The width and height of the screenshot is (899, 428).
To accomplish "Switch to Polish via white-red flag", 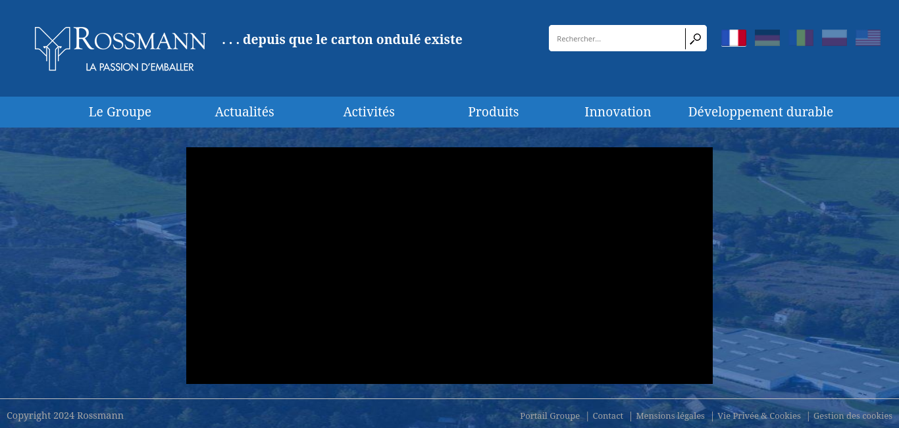I will pos(835,38).
